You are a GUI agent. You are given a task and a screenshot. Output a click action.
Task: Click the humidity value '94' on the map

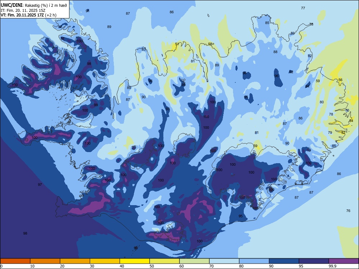[x=308, y=86]
